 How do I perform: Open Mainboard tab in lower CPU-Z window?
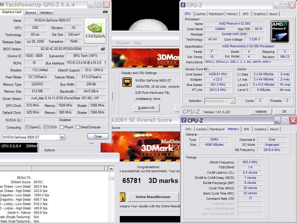click(217, 129)
